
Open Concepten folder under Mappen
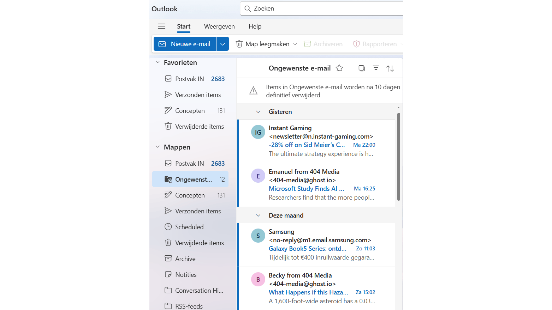190,195
